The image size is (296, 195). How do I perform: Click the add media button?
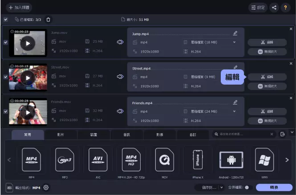(19, 8)
